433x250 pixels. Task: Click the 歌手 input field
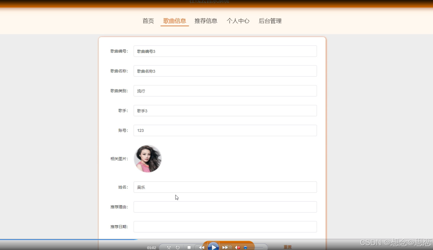click(225, 111)
